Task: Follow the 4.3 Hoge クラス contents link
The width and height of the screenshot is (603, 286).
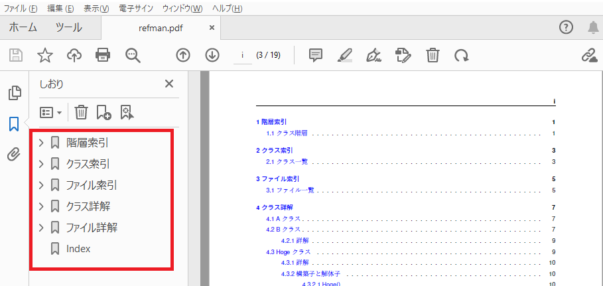Action: coord(288,252)
